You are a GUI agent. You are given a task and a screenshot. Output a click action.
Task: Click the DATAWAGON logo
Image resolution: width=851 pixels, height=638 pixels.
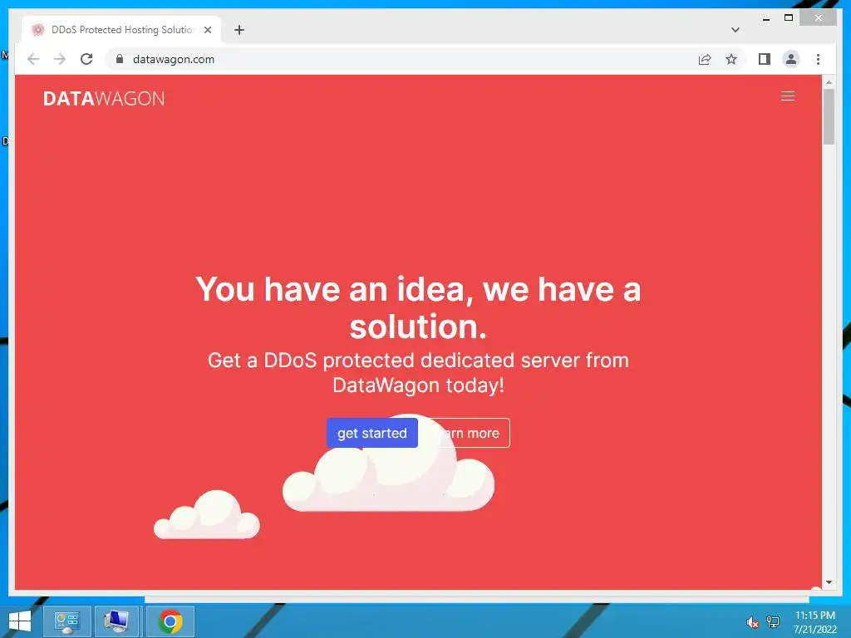click(x=104, y=99)
